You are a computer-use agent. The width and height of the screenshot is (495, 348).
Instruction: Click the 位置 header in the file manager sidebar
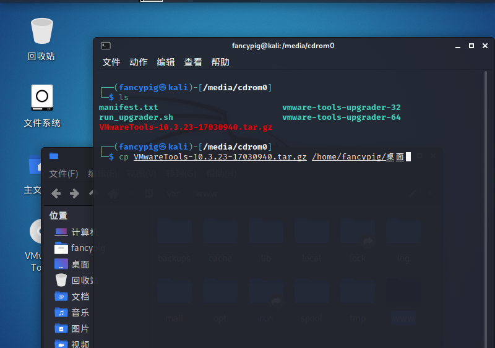tap(58, 216)
